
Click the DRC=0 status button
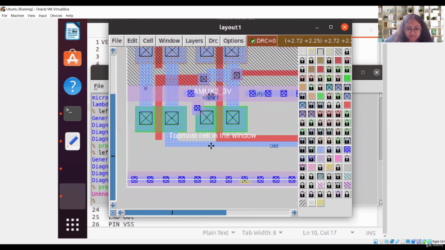click(x=263, y=41)
